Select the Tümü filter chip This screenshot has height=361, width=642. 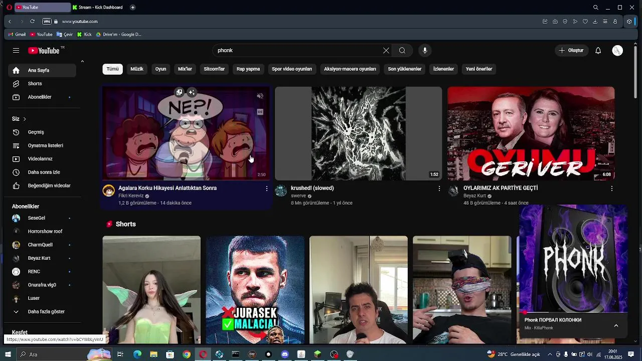[112, 69]
